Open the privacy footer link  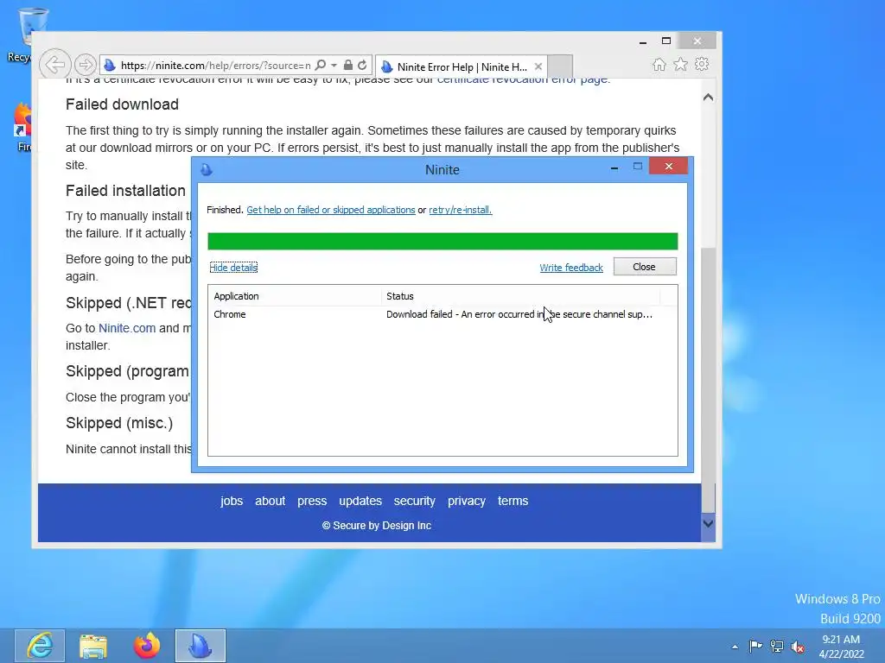(466, 501)
